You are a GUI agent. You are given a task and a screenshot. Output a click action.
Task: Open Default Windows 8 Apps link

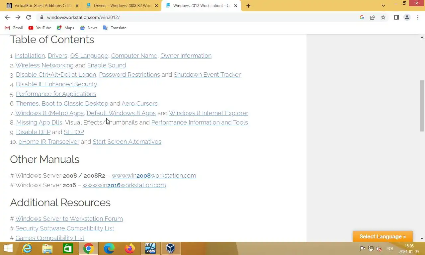coord(121,113)
